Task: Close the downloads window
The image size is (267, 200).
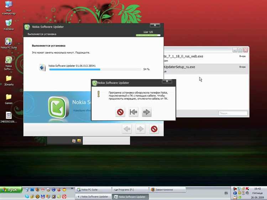Action: pos(246,50)
